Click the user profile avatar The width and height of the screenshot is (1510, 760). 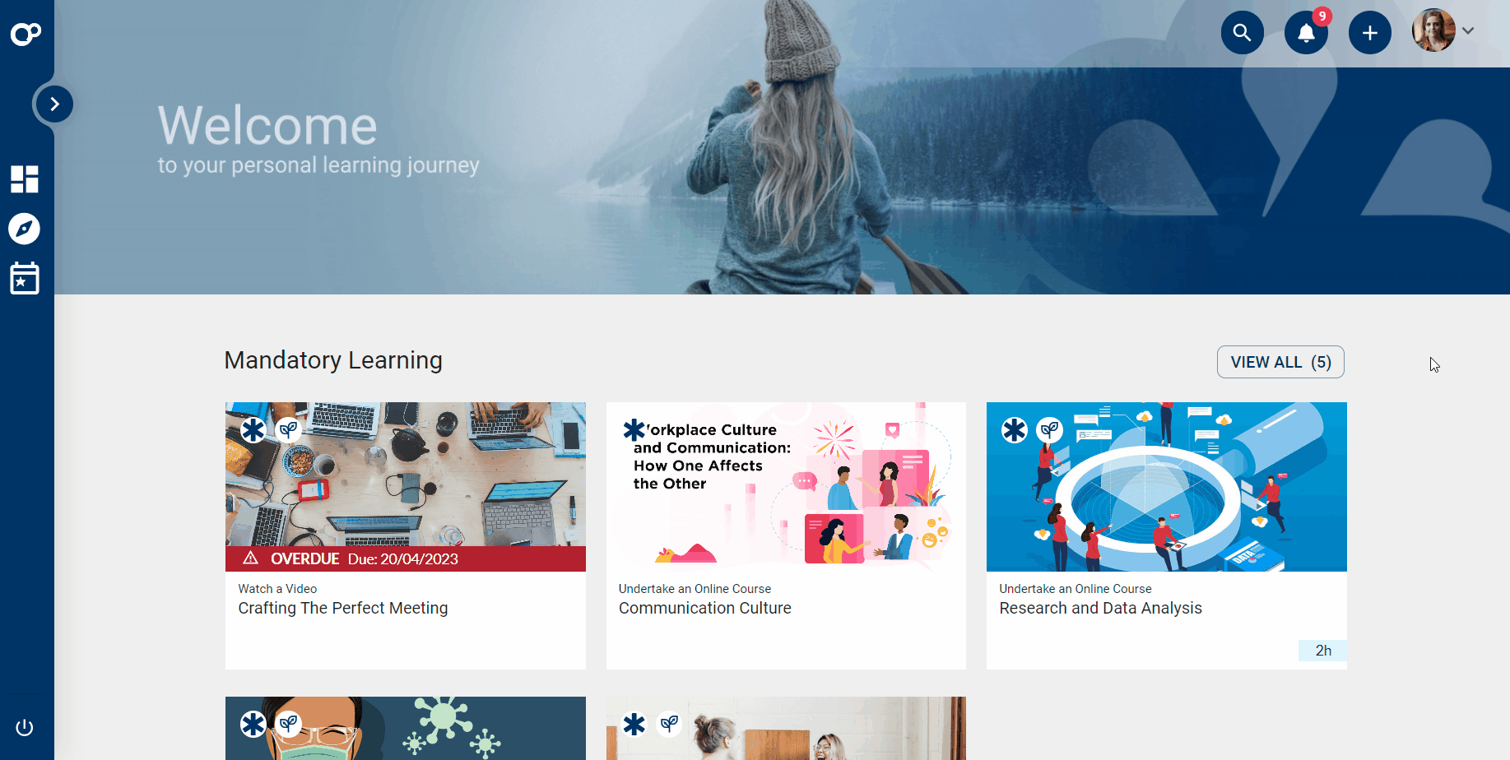pos(1433,31)
